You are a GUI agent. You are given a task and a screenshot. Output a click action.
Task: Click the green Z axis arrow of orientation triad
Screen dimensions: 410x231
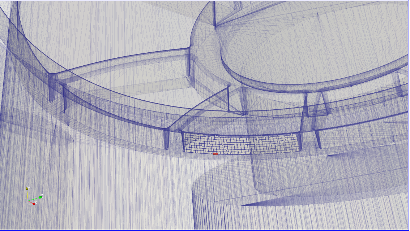pos(40,197)
